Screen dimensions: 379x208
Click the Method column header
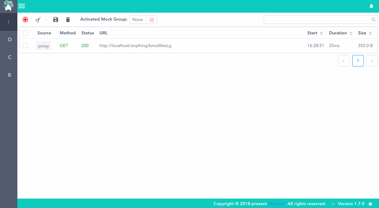coord(68,33)
